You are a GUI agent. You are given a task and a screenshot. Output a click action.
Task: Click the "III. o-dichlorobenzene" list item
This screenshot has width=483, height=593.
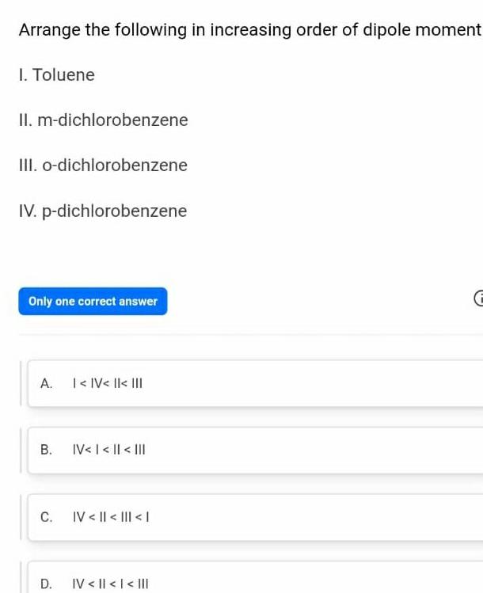(103, 165)
